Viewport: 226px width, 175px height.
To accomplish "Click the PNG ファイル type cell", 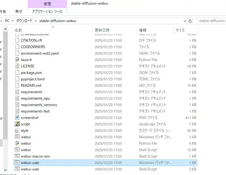I will [148, 118].
